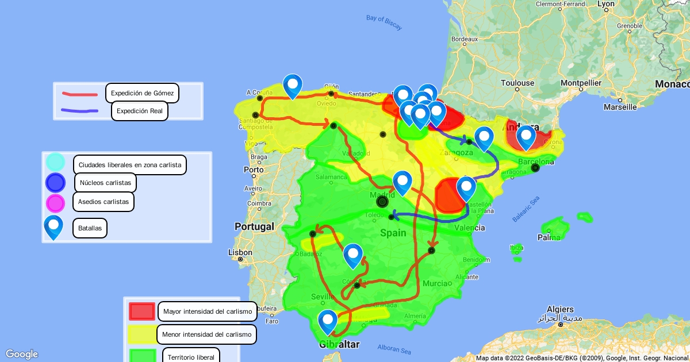Select the Expedición Real legend label
Viewport: 690px width, 362px height.
click(140, 111)
